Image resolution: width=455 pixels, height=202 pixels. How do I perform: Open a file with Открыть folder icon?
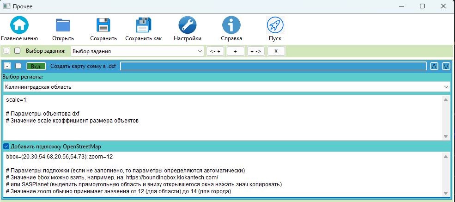(63, 25)
